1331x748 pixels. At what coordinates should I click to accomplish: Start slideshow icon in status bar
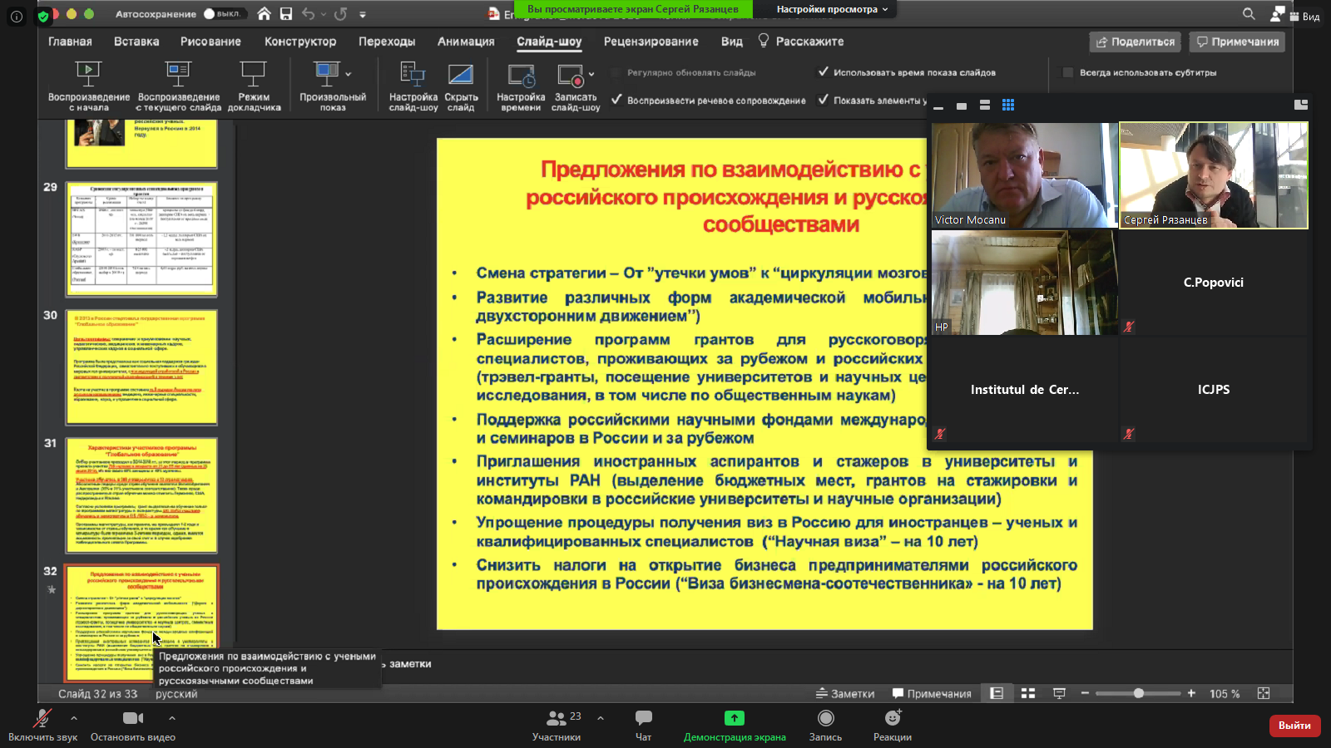(1059, 693)
